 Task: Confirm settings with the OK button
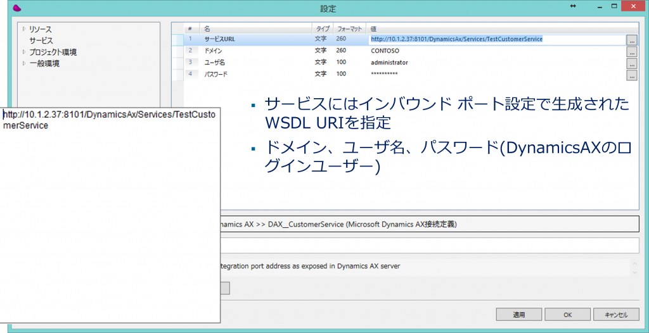coord(567,315)
